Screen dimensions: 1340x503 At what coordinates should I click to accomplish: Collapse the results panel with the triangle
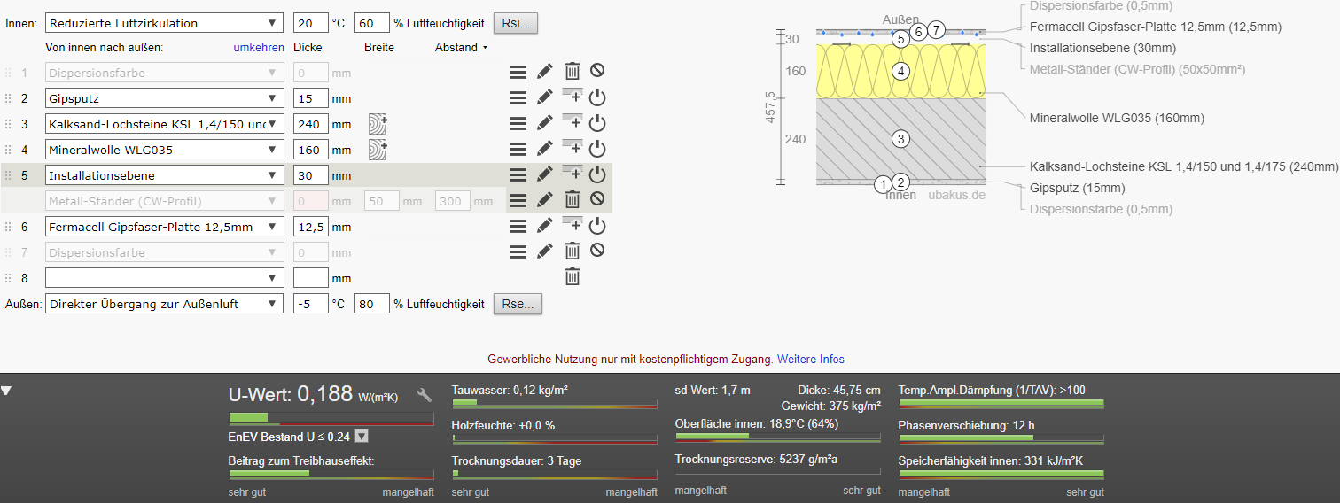pos(6,391)
